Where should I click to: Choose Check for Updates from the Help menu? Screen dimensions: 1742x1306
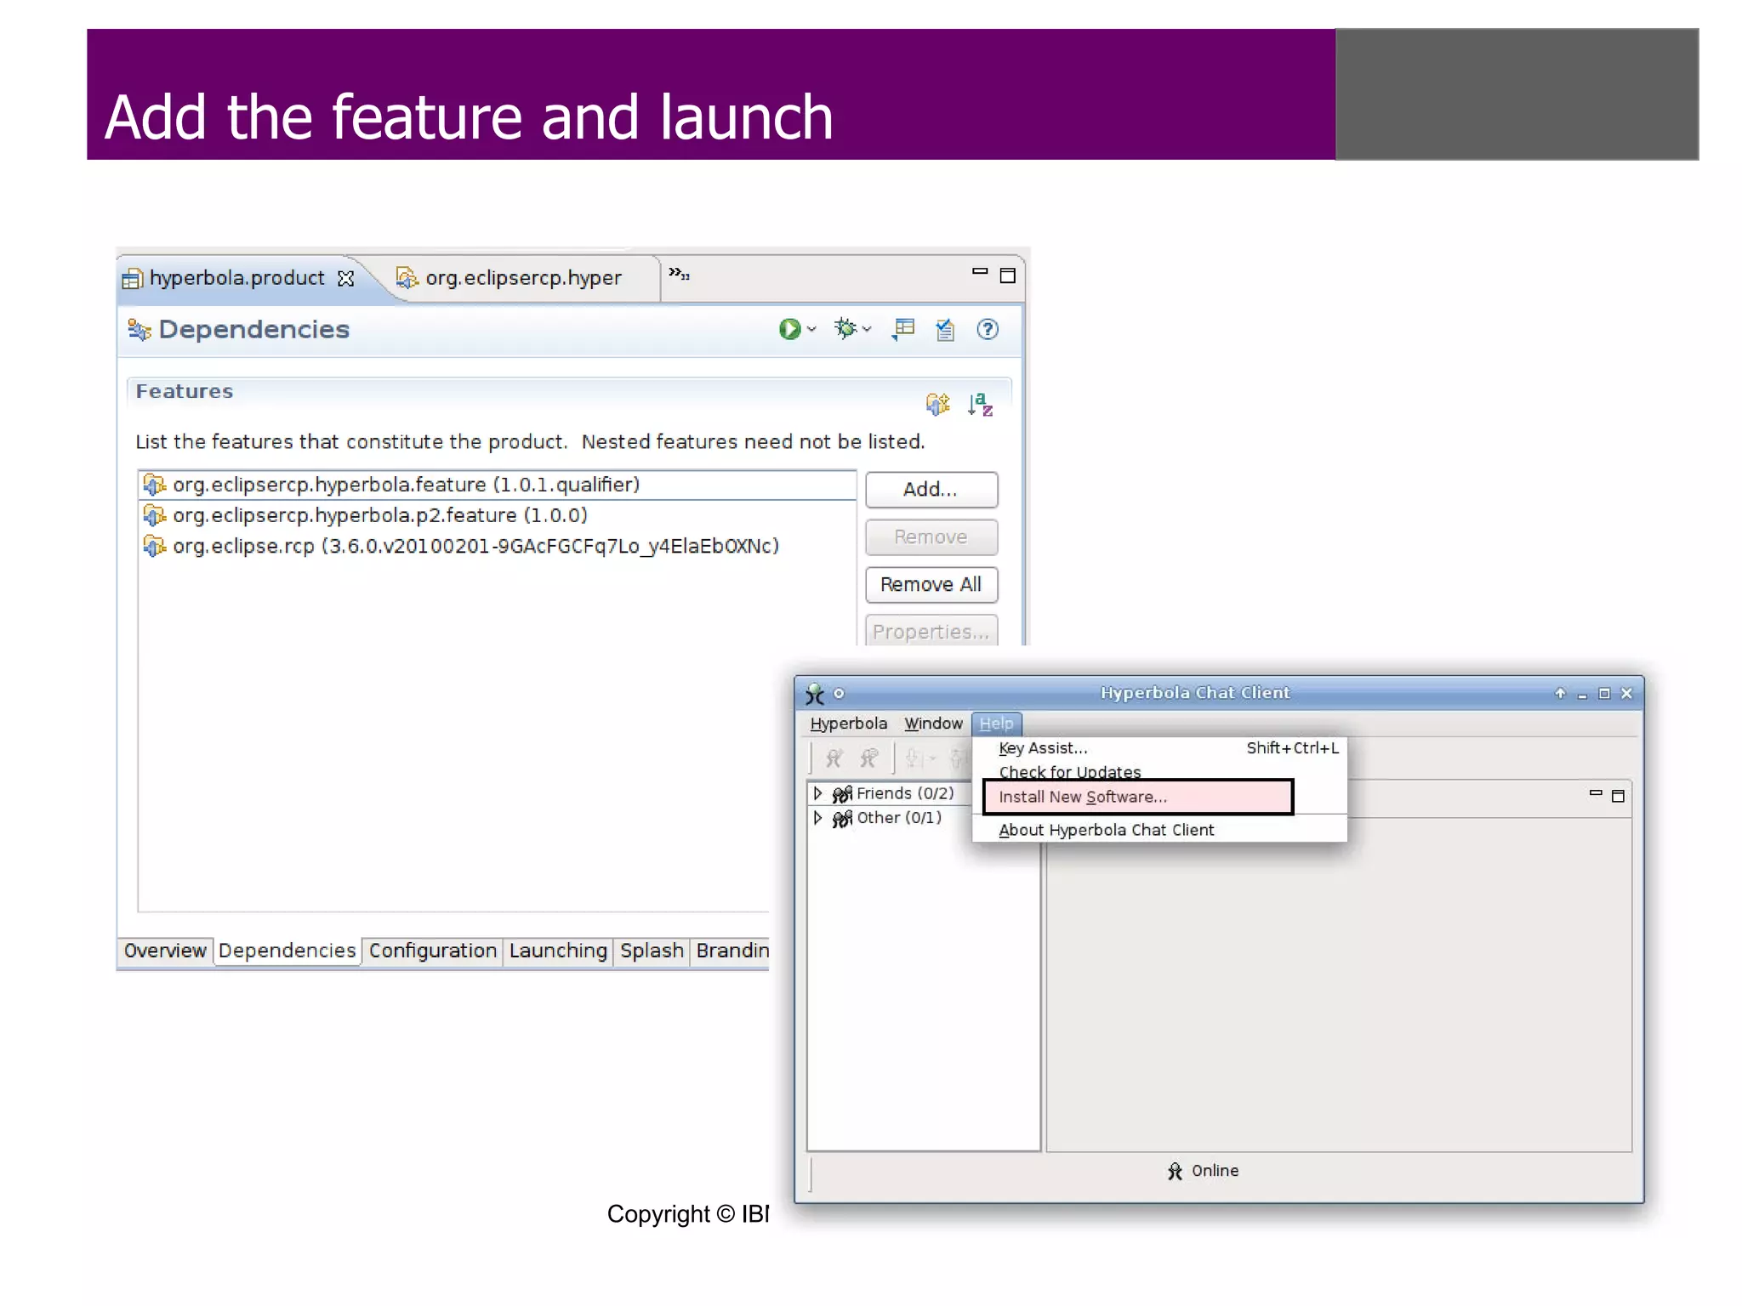tap(1160, 771)
